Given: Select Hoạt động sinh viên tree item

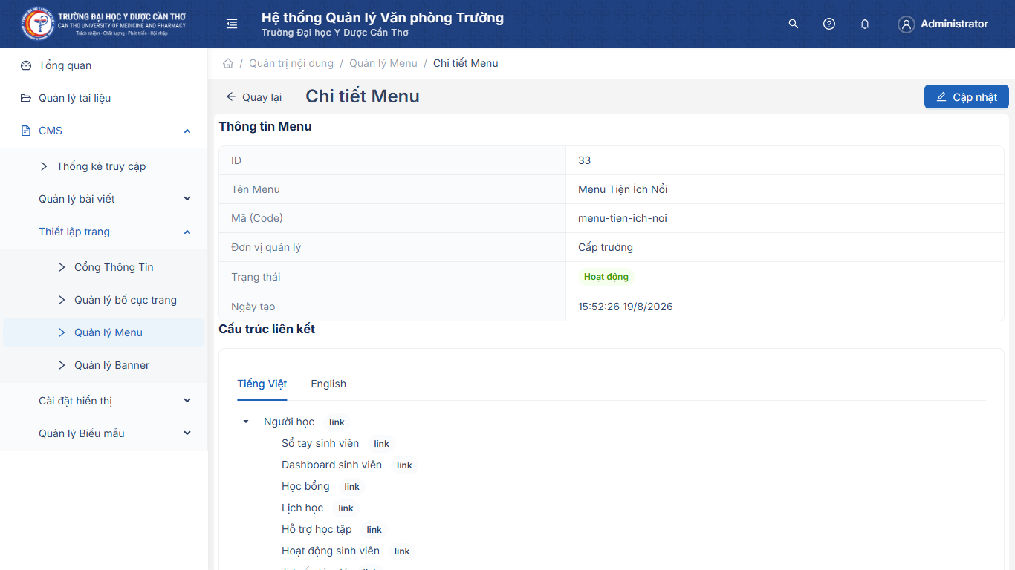Looking at the screenshot, I should pyautogui.click(x=331, y=551).
